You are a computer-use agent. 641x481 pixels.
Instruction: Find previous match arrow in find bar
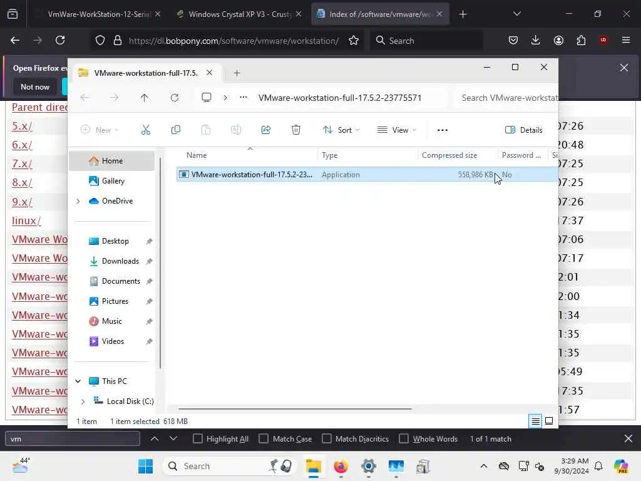(x=155, y=438)
